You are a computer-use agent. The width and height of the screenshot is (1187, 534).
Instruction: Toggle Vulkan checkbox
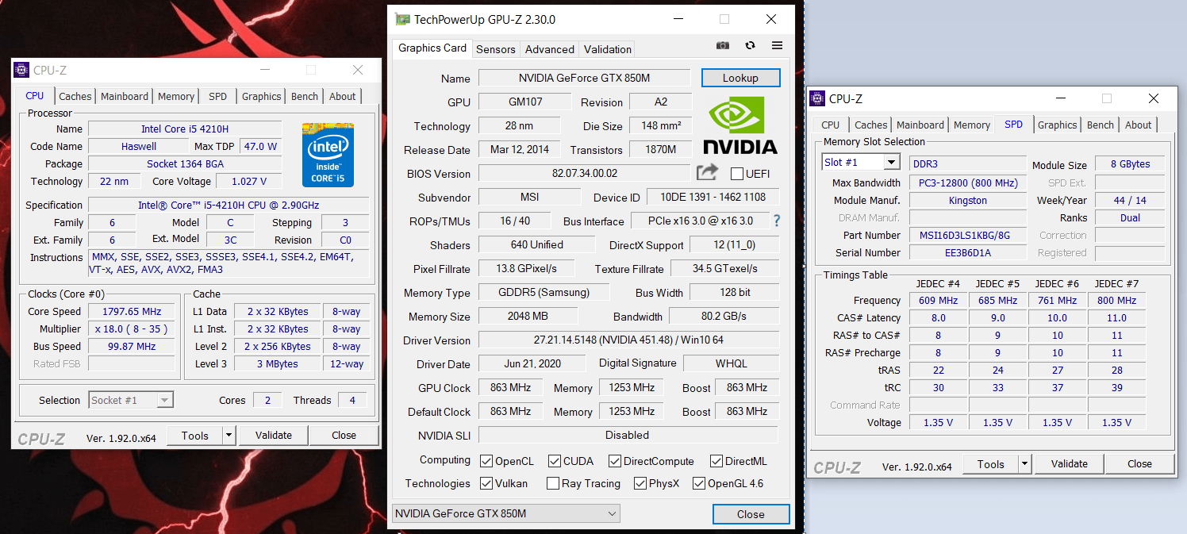point(486,483)
